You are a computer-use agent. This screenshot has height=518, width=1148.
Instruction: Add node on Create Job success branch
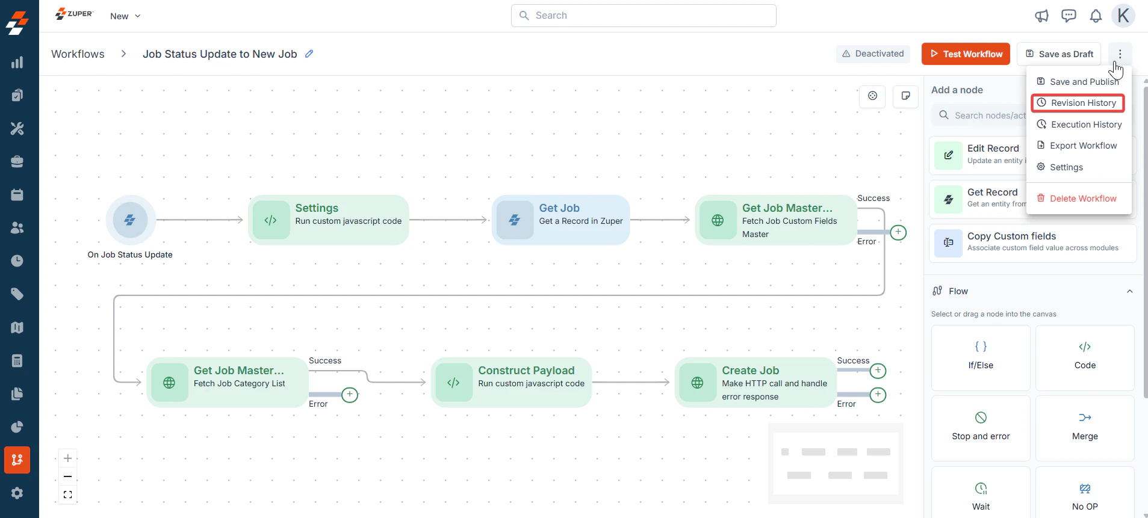coord(878,371)
